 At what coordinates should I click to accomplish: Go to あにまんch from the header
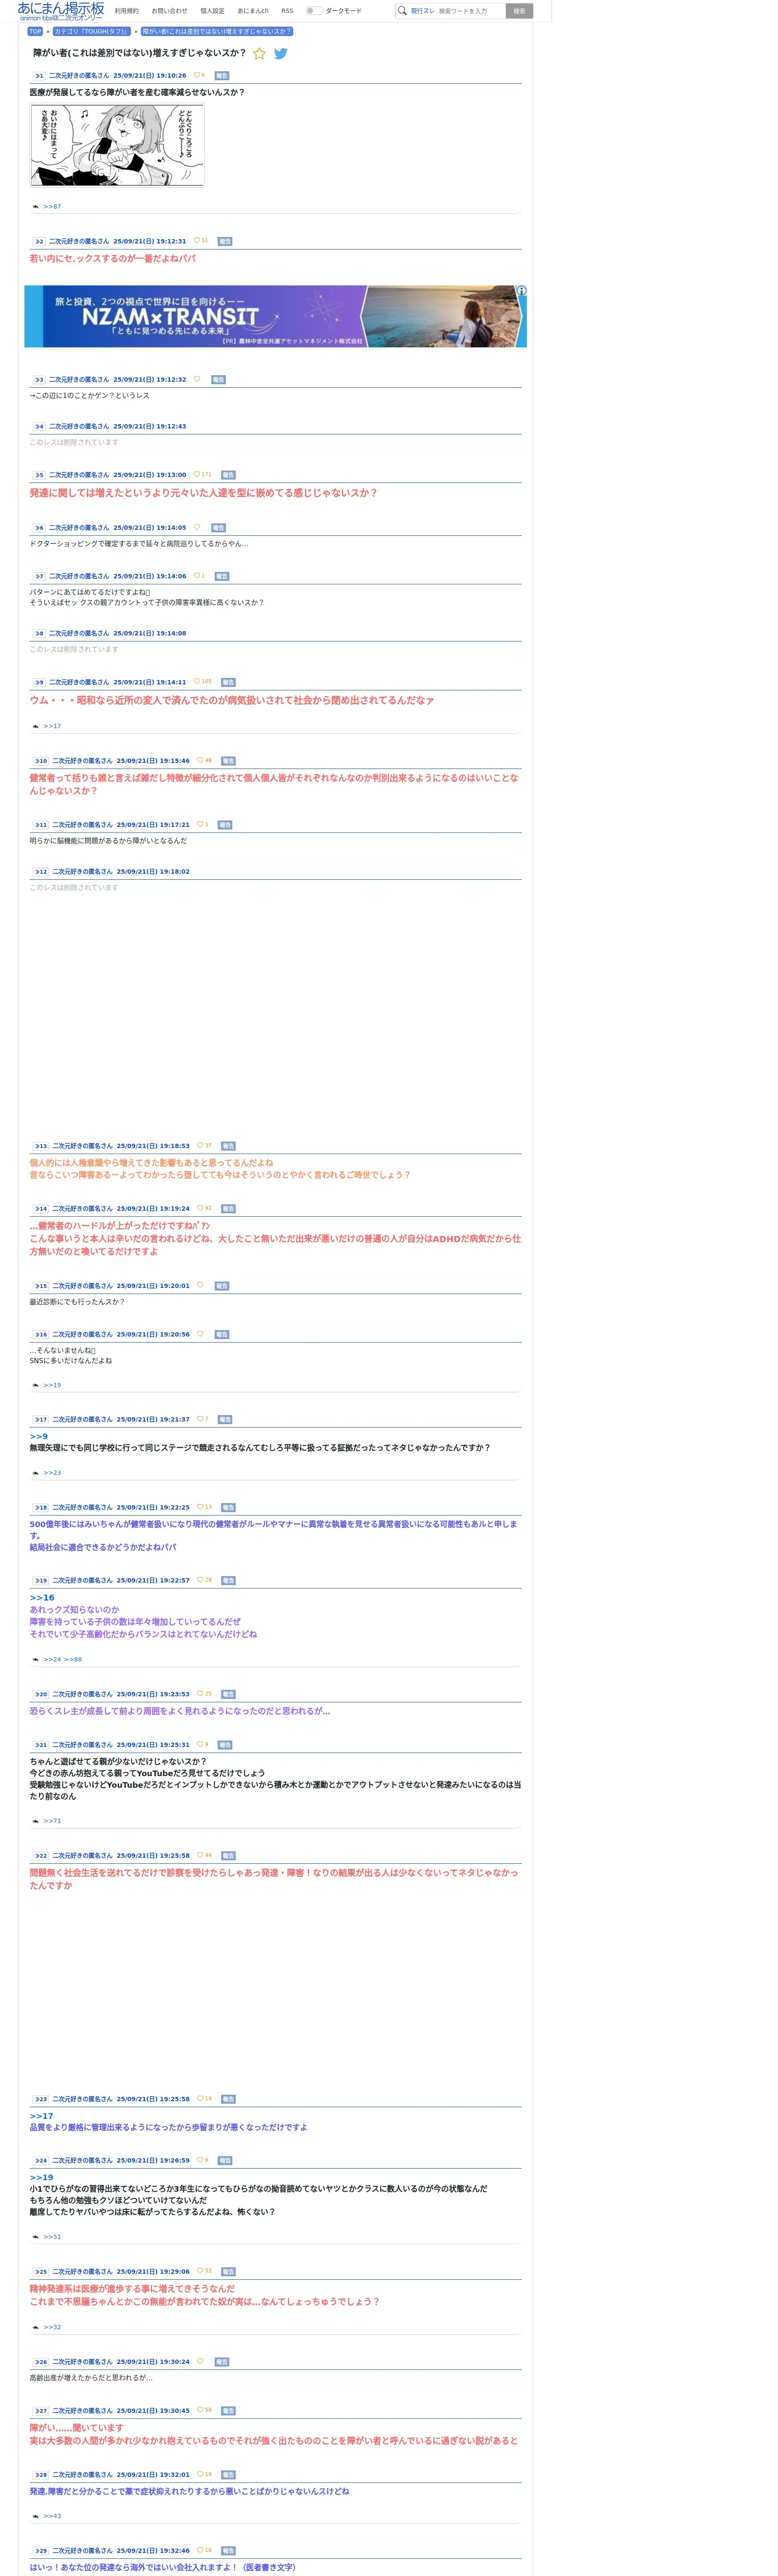tap(253, 11)
